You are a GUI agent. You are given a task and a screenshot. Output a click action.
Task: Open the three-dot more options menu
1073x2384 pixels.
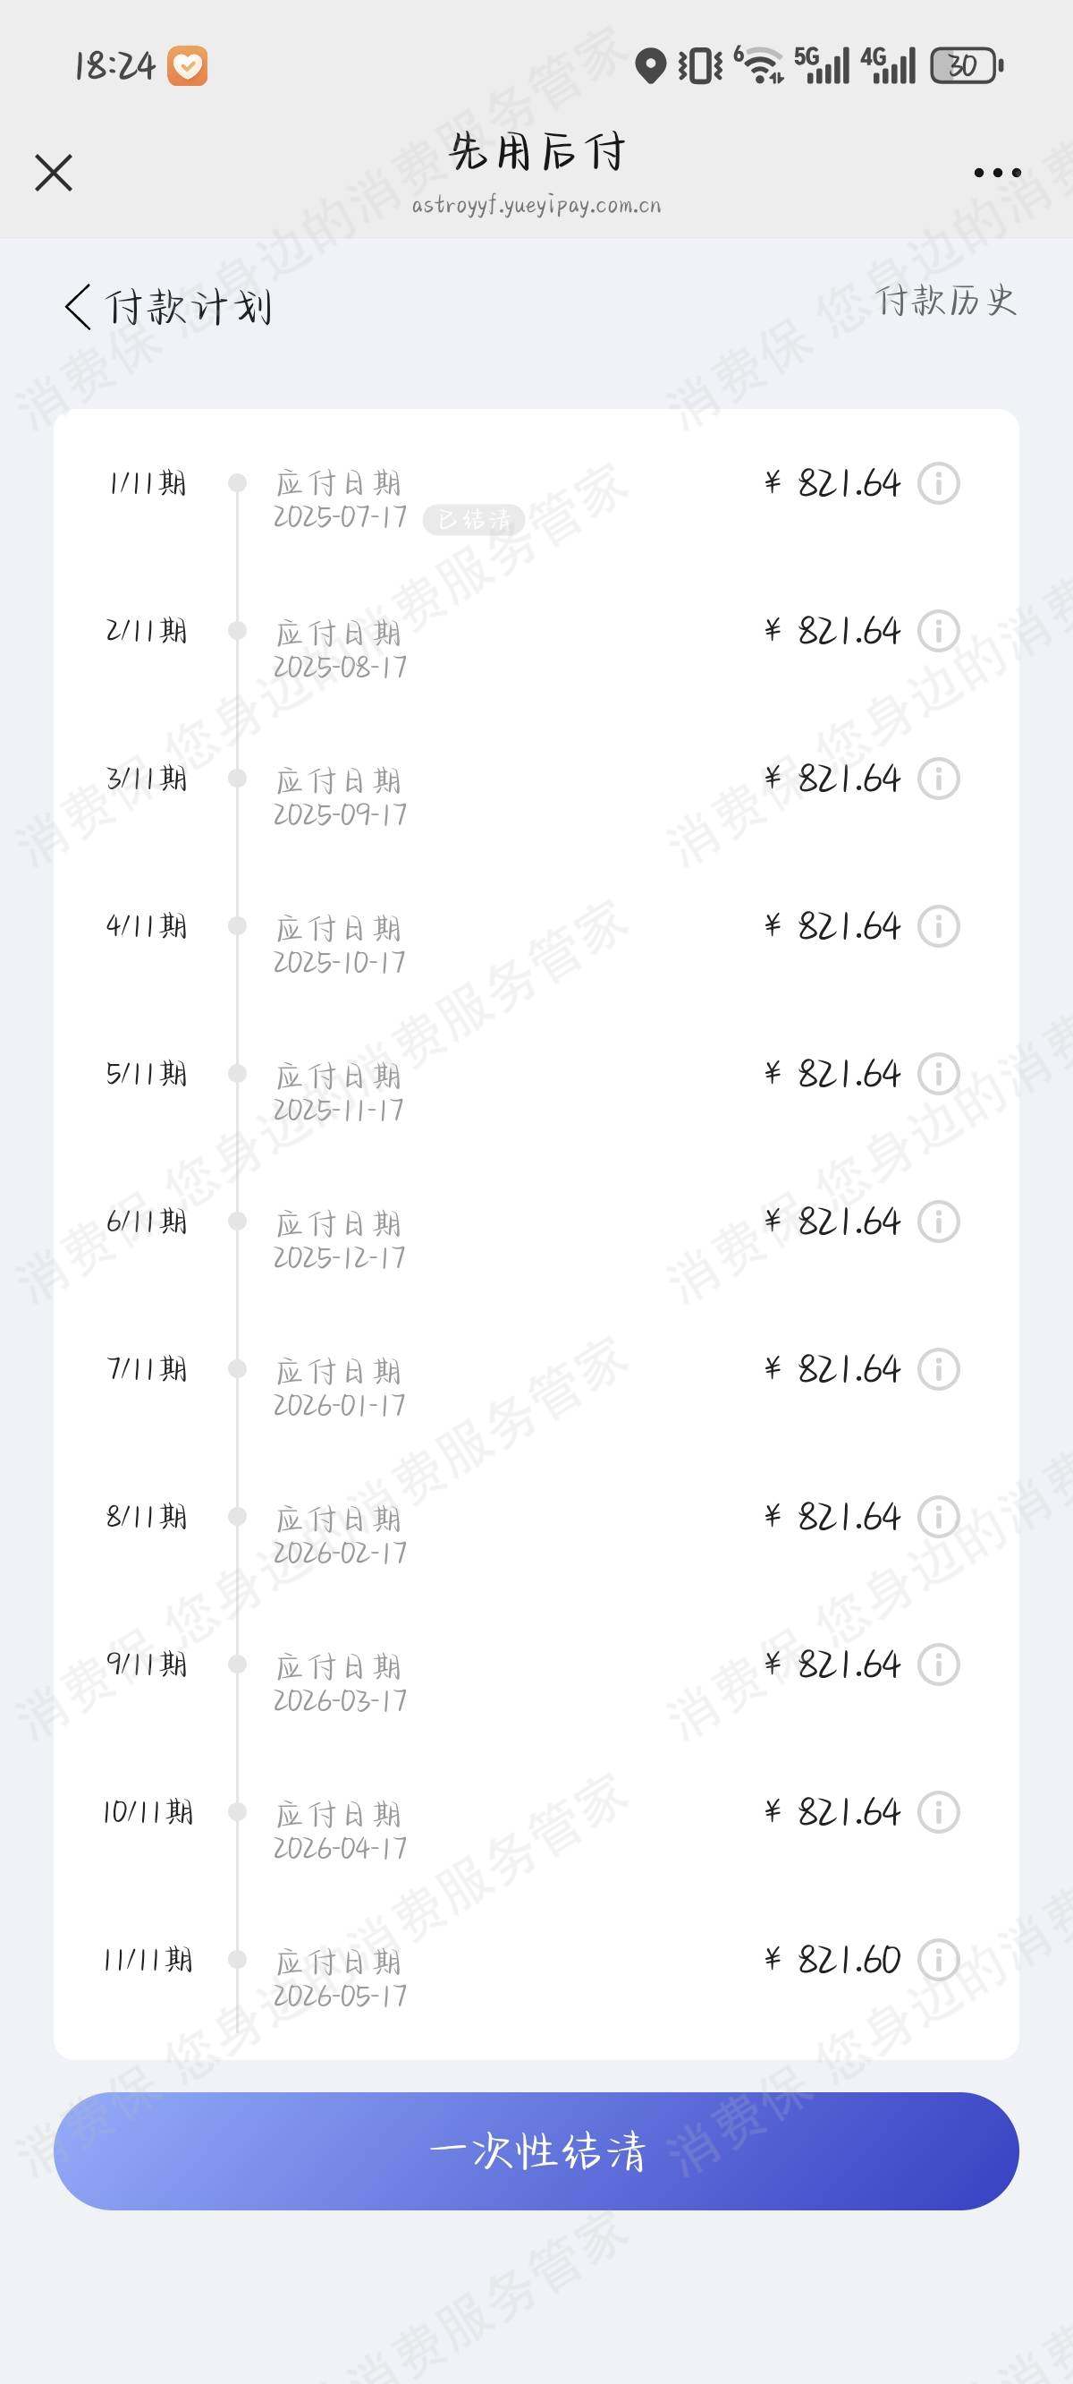coord(997,172)
